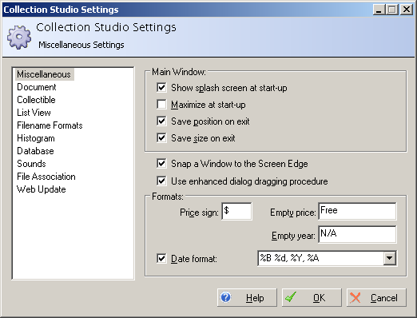
Task: Disable Snap a Window to the Screen Edge
Action: pos(161,163)
